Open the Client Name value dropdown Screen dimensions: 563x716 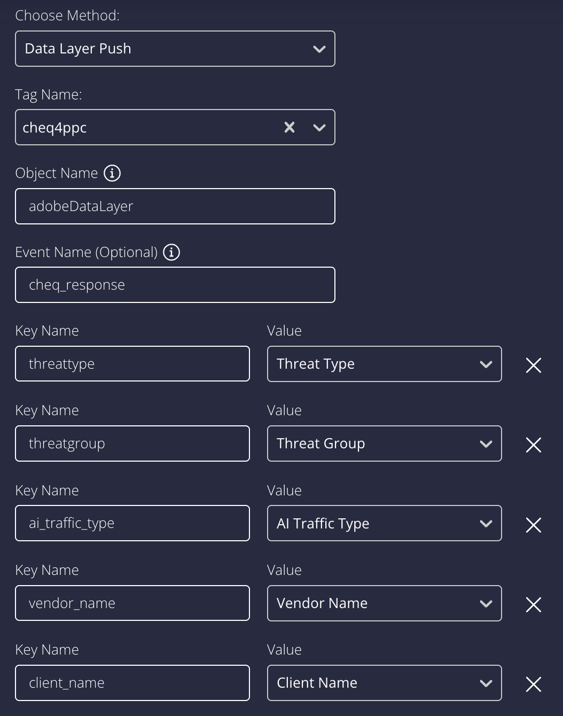pos(385,683)
